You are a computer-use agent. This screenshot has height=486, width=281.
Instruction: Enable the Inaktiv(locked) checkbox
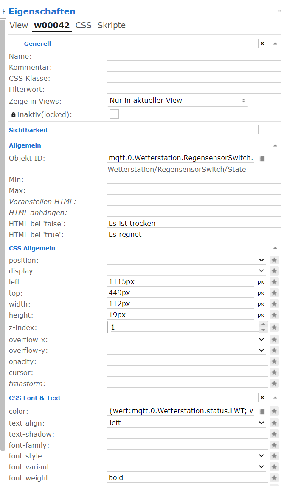click(114, 114)
